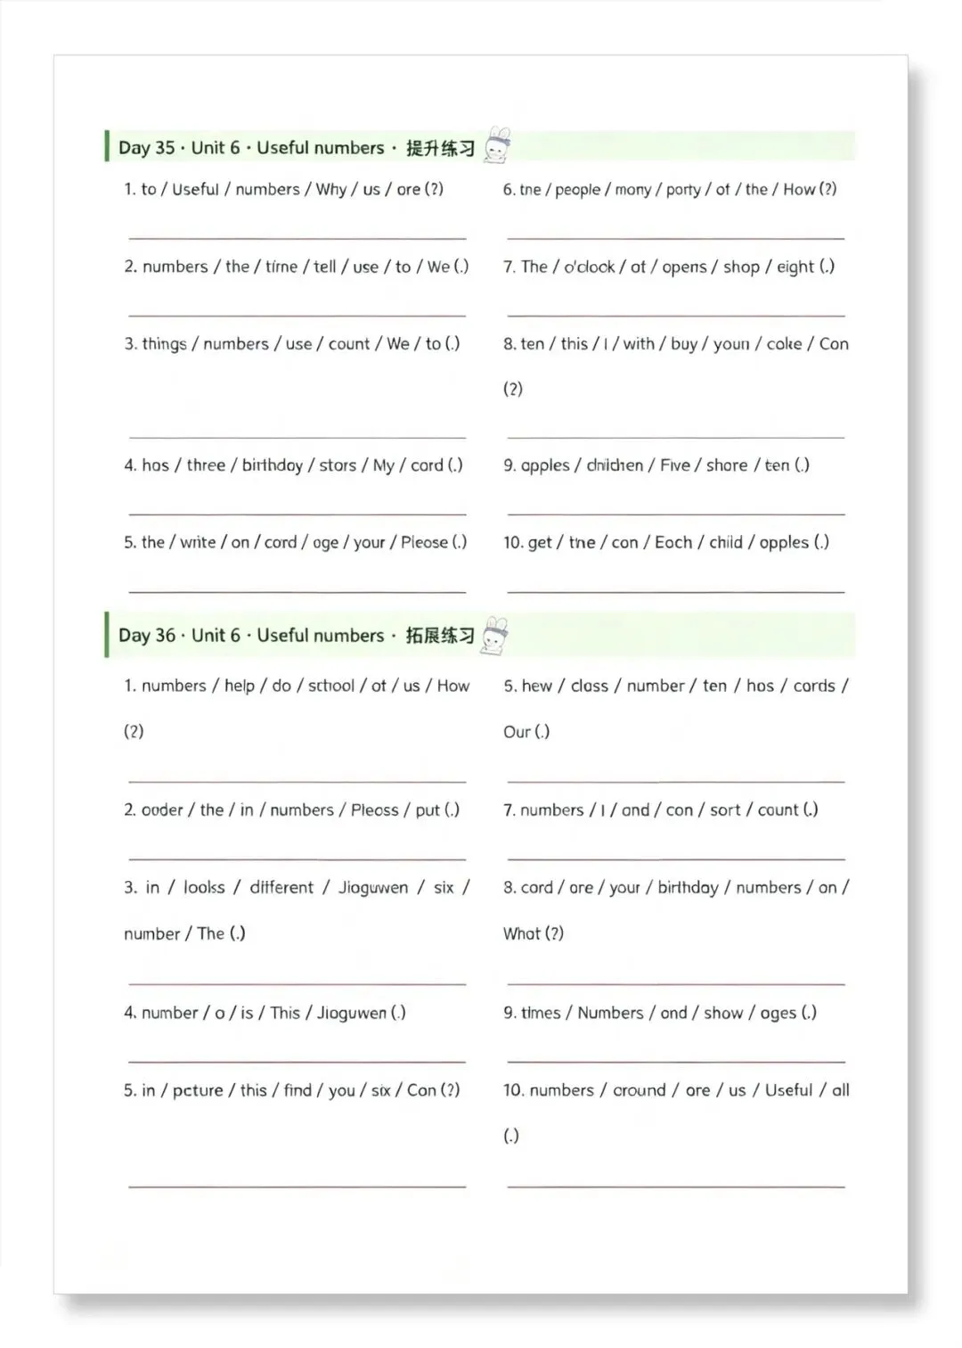Click answer line under Day 35 question 1
This screenshot has width=962, height=1348.
point(298,239)
